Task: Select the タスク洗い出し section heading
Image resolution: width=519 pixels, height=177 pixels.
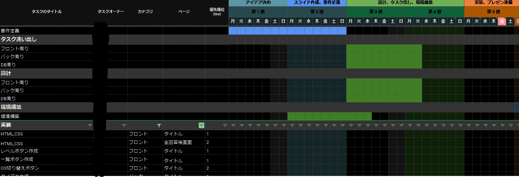Action: pos(19,39)
